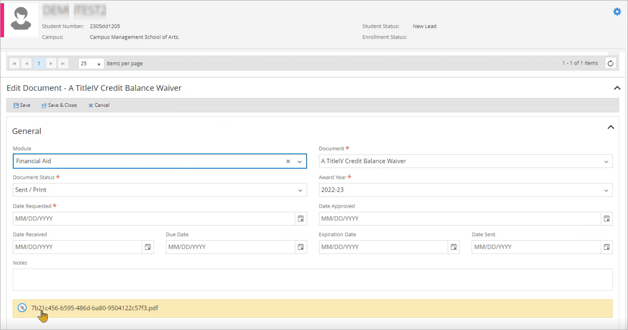Click inside the Notes text field
This screenshot has width=628, height=330.
(313, 280)
